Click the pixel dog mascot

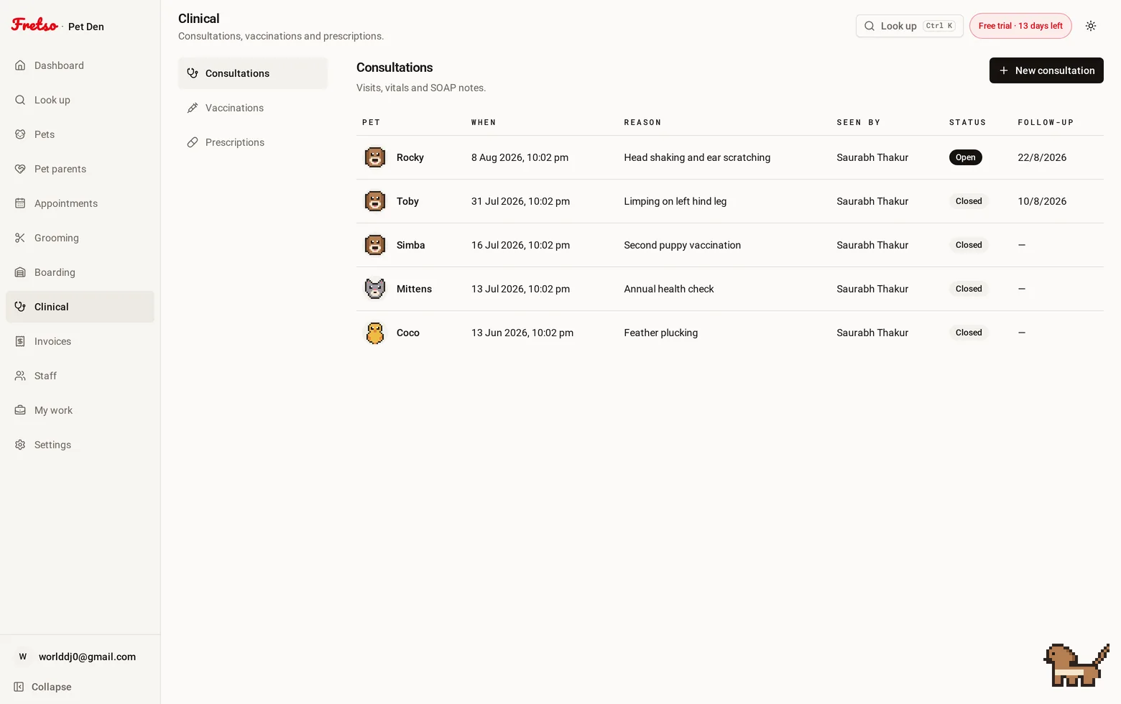(x=1076, y=665)
